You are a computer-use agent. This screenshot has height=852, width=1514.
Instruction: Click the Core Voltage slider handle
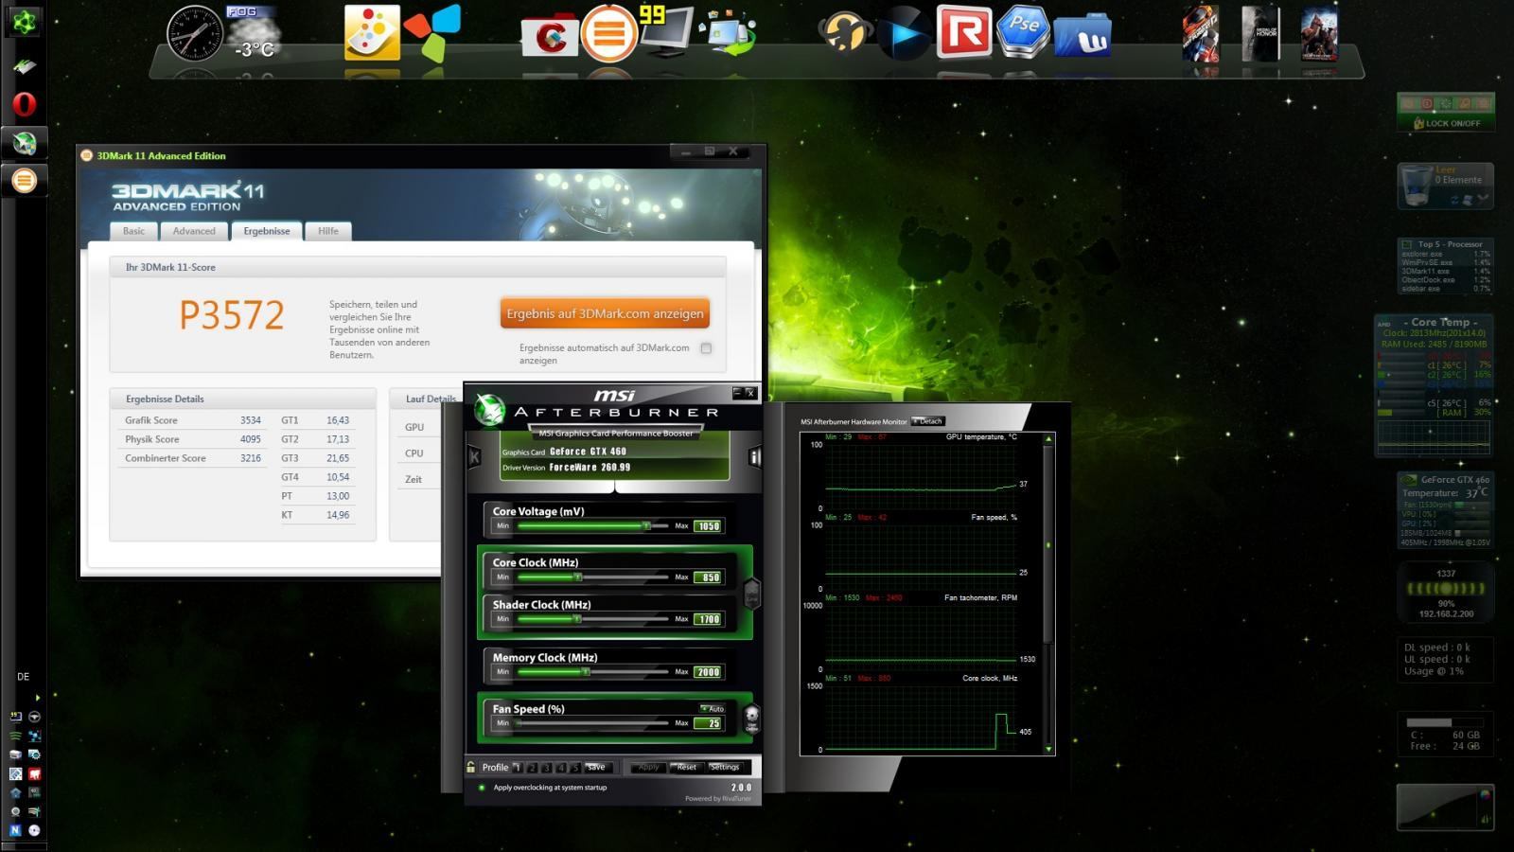[x=646, y=525]
